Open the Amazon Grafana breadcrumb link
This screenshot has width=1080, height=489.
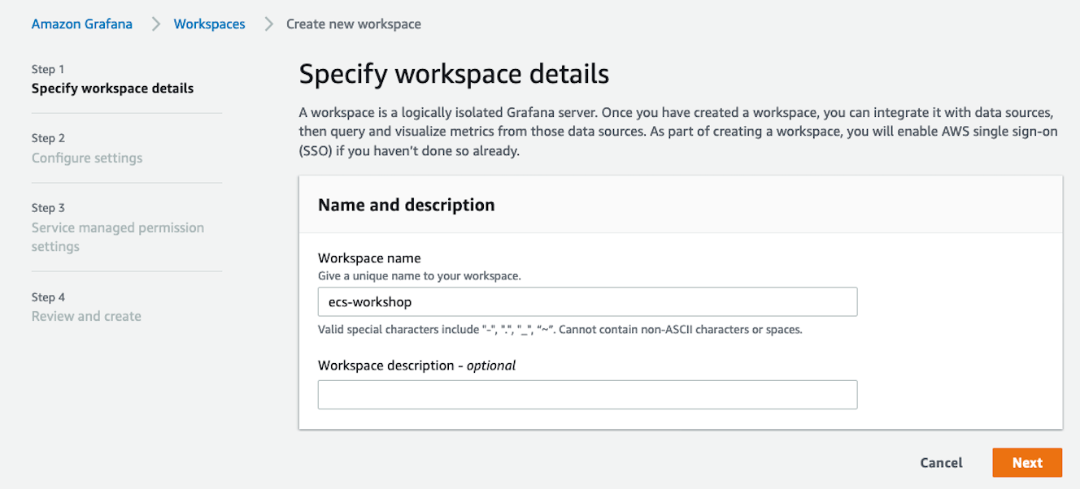pyautogui.click(x=81, y=24)
